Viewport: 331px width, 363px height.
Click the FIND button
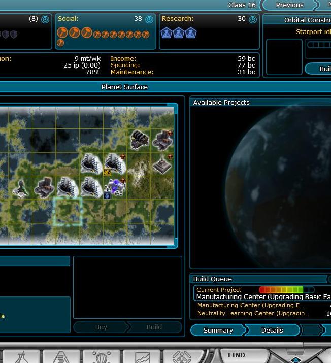[x=237, y=355]
